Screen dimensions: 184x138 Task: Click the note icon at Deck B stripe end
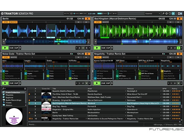tap(181, 41)
